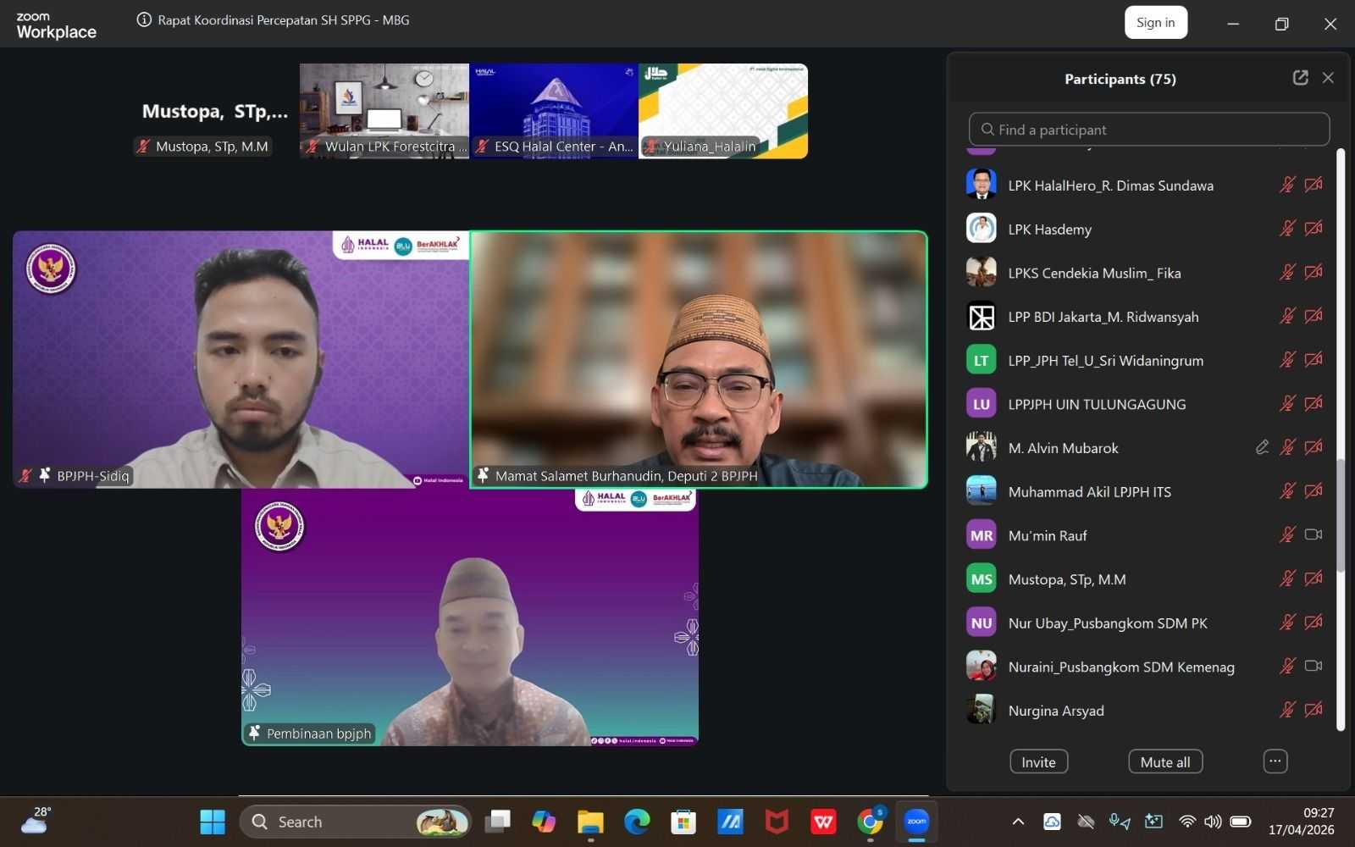Open the ellipsis menu beside Mute all

(1275, 761)
